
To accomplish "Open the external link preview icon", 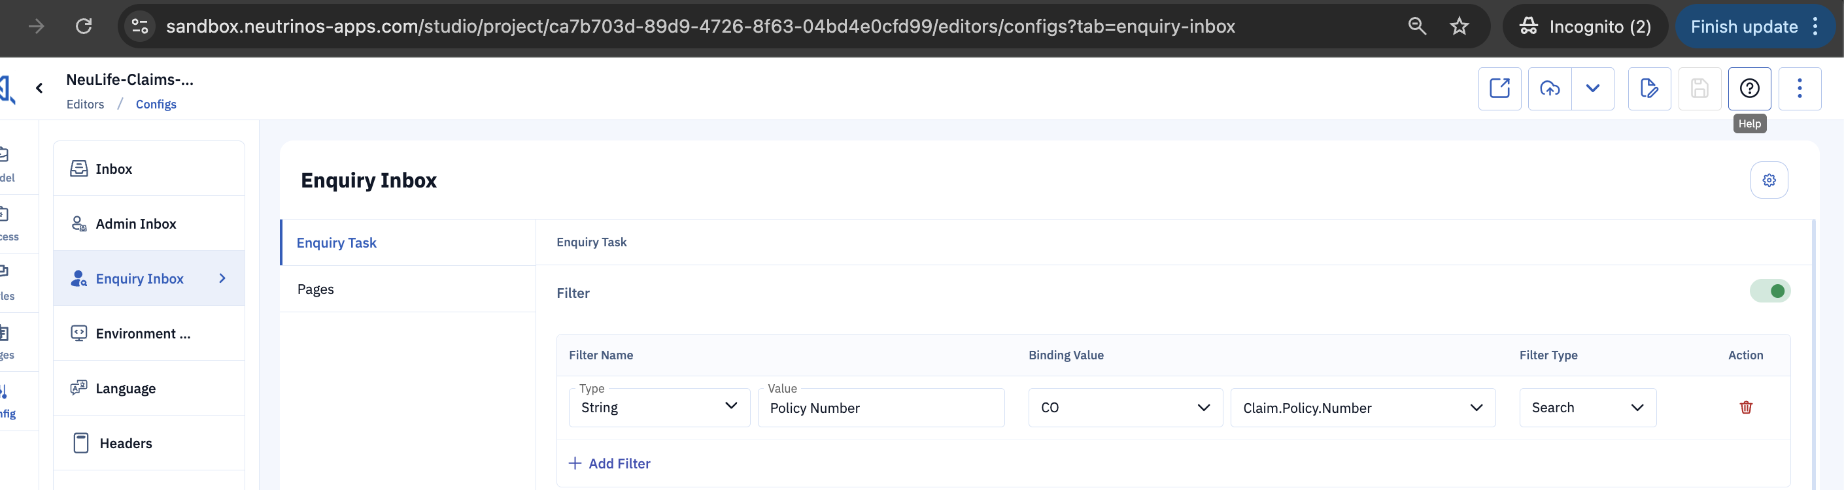I will [1499, 89].
